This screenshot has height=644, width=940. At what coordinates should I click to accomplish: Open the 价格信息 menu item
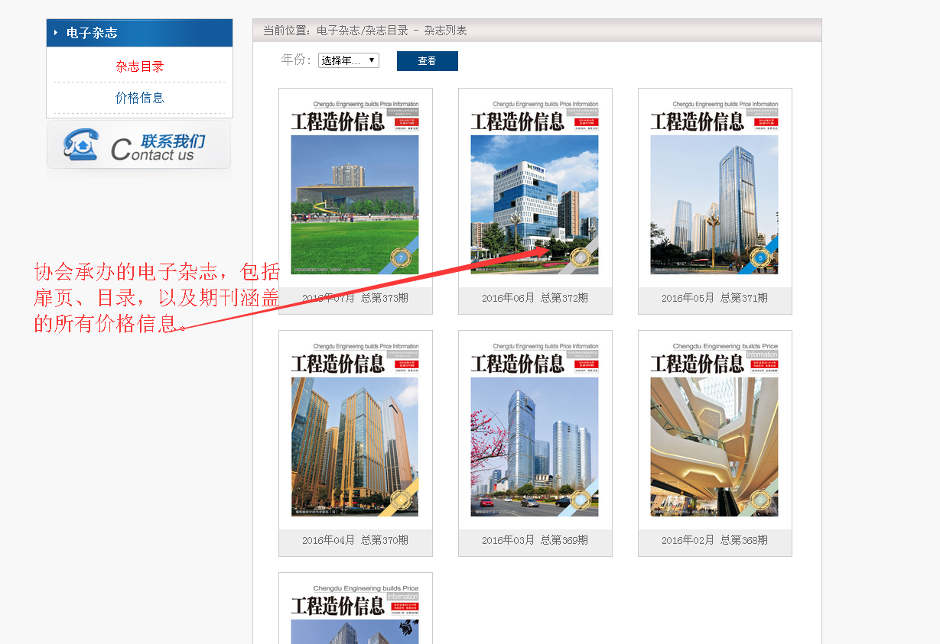pyautogui.click(x=140, y=98)
